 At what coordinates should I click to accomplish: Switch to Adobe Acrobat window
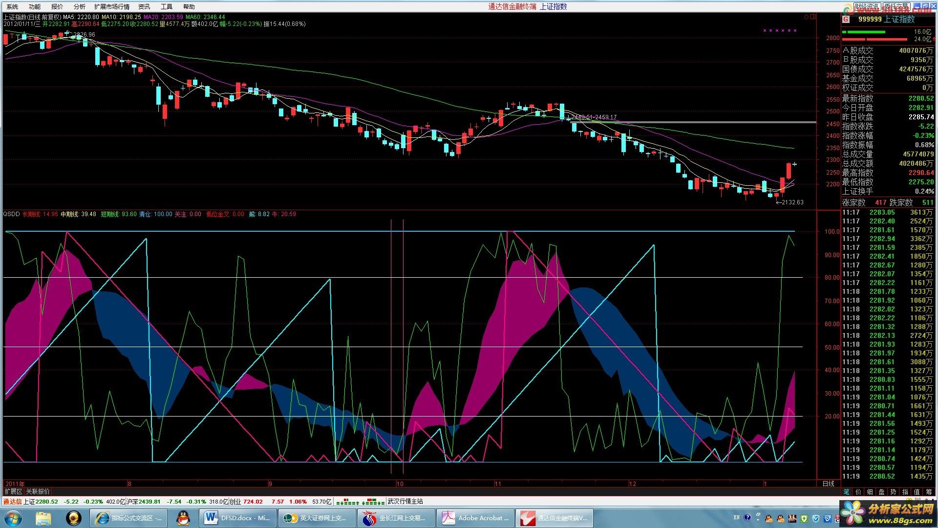475,518
